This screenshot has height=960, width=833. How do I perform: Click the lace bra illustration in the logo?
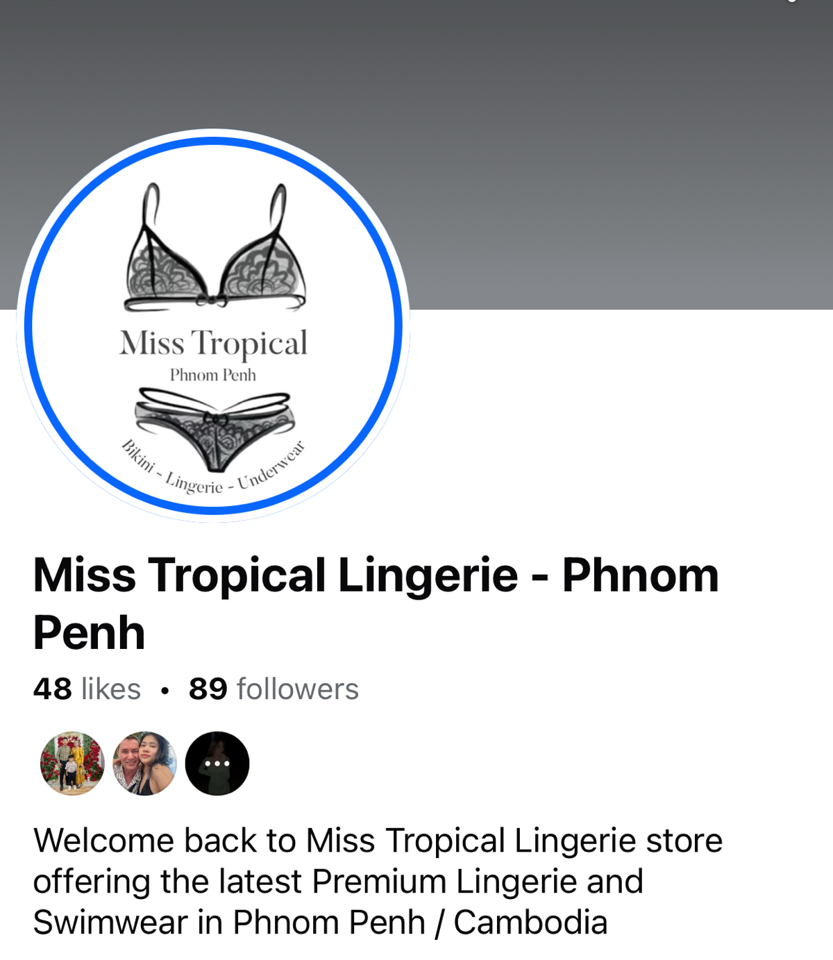(214, 248)
